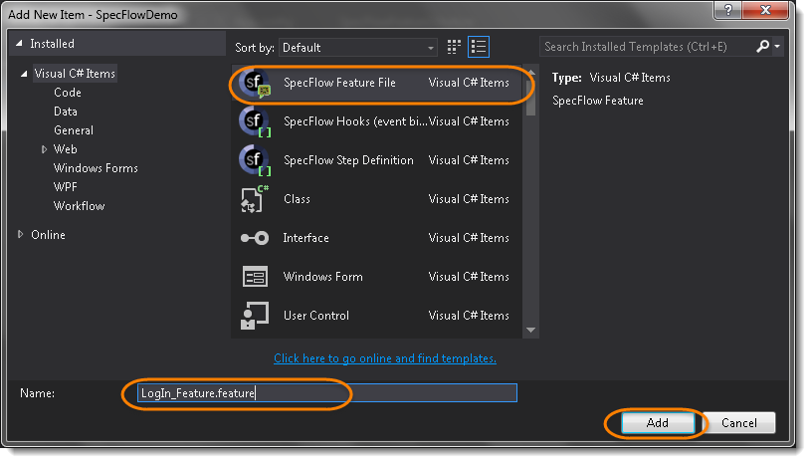Collapse the Visual C# Items node
The height and width of the screenshot is (463, 811).
[x=24, y=74]
